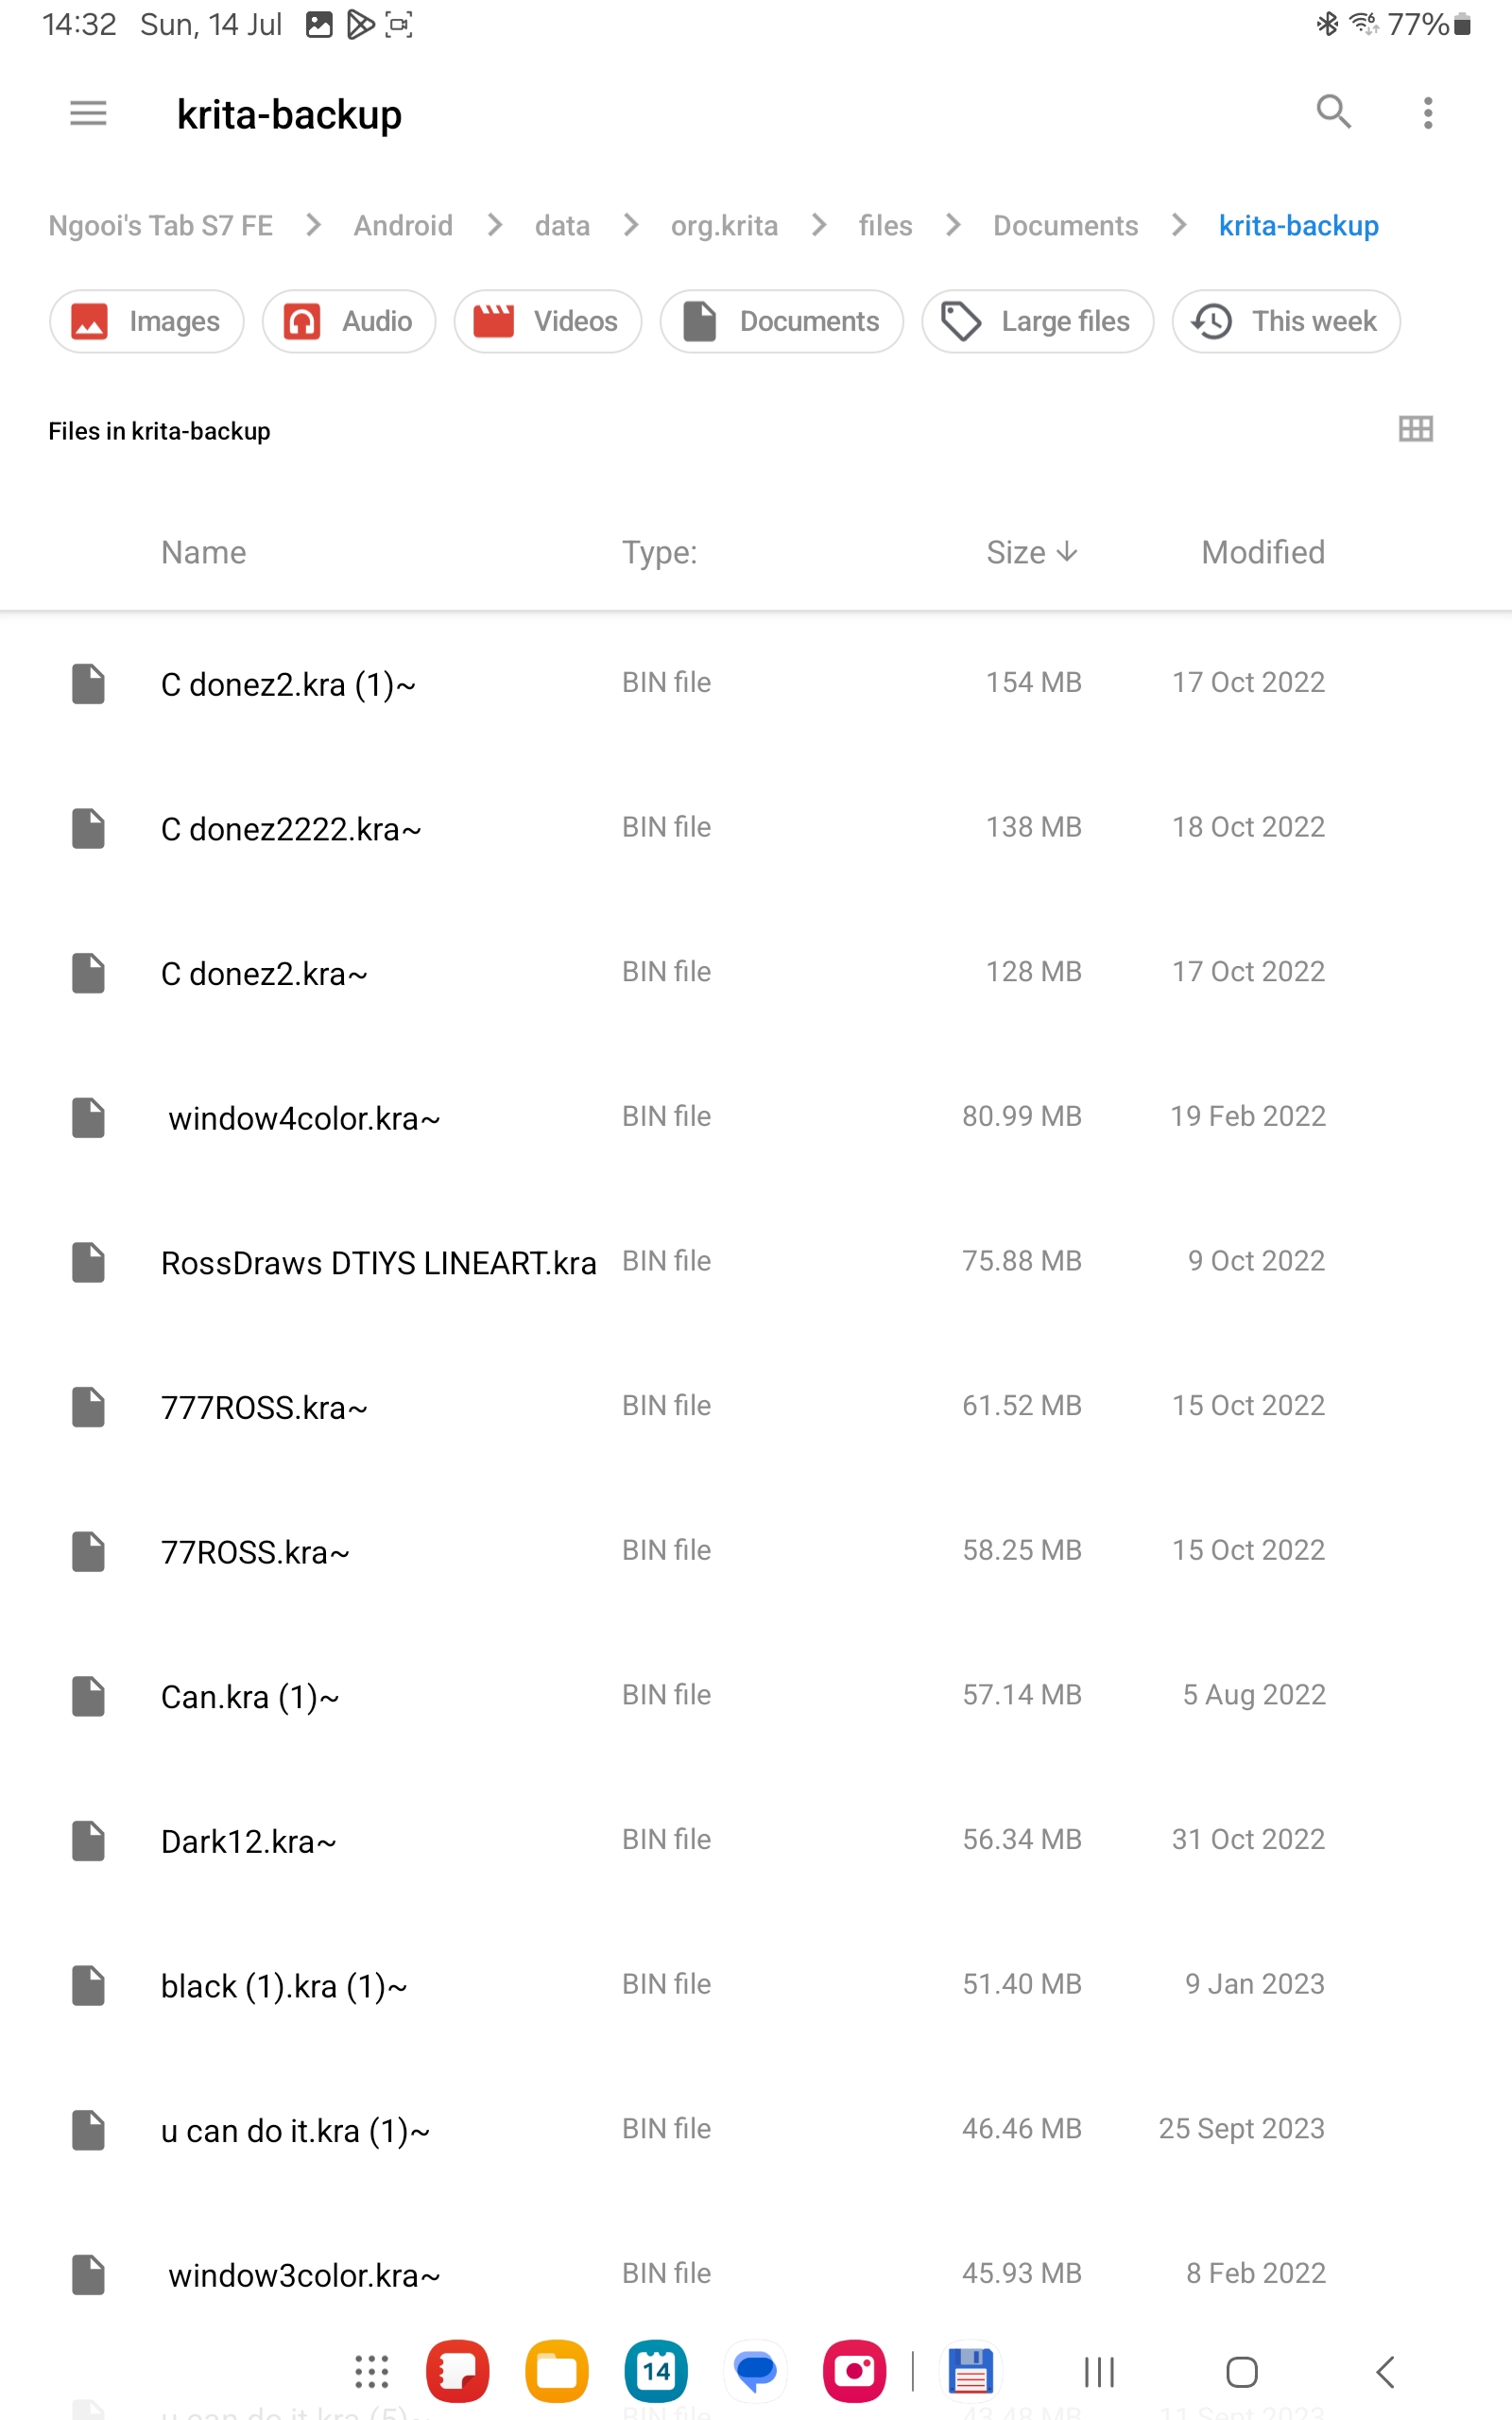Viewport: 1512px width, 2420px height.
Task: Switch to grid view layout
Action: (x=1415, y=429)
